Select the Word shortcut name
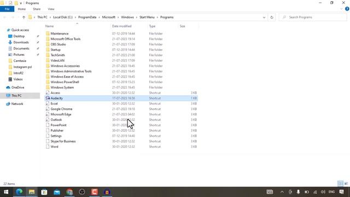The width and height of the screenshot is (350, 197). point(54,147)
